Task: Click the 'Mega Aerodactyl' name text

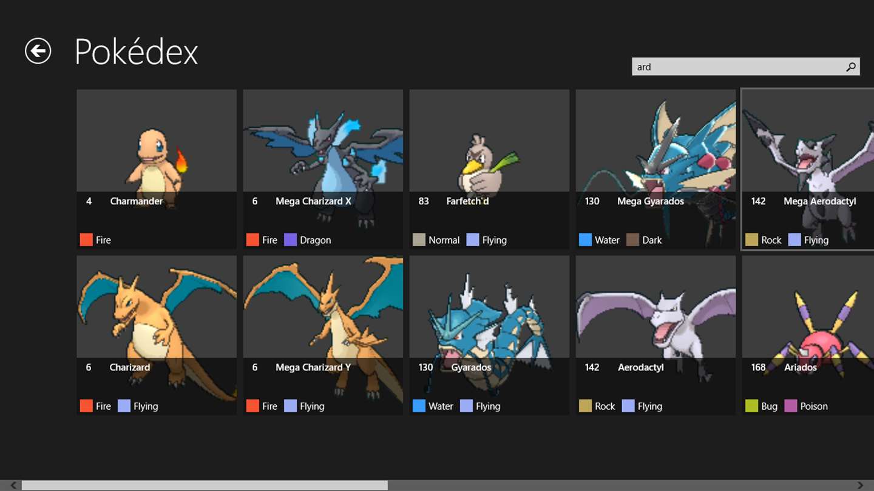Action: click(819, 201)
